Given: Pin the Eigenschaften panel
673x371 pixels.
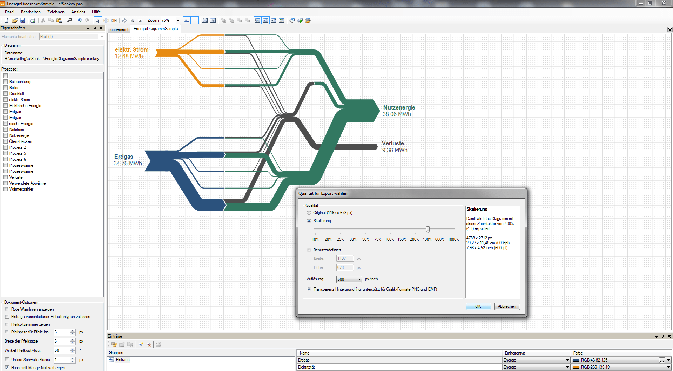Looking at the screenshot, I should [x=95, y=28].
